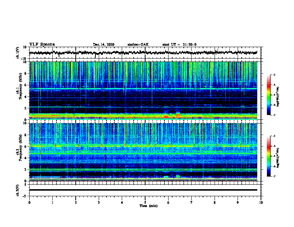294x227 pixels.
Task: Click the "-7" tick on ch.1 color bar
Action: click(x=274, y=115)
